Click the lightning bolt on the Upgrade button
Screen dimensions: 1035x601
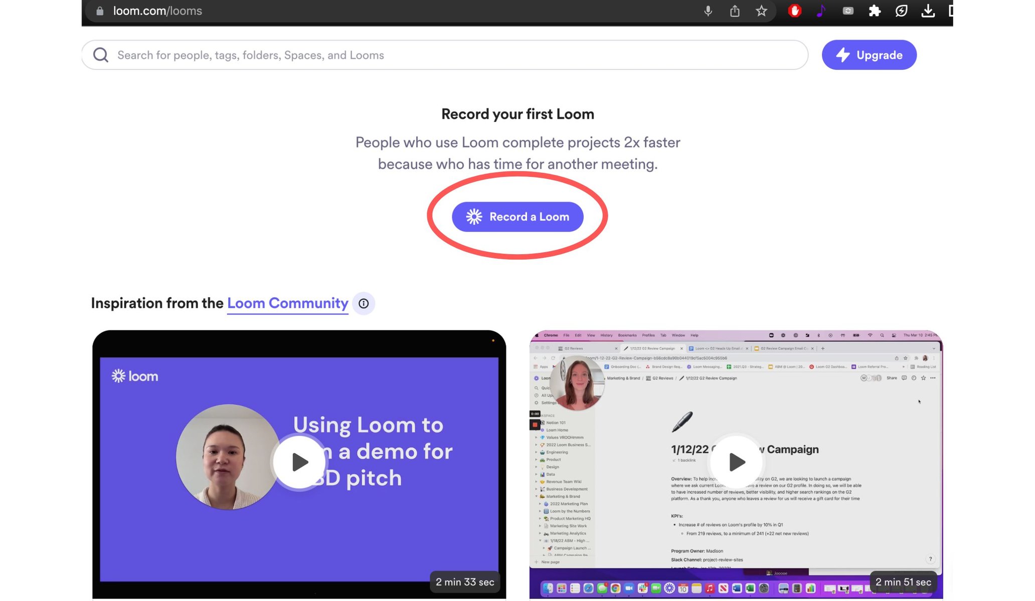843,55
